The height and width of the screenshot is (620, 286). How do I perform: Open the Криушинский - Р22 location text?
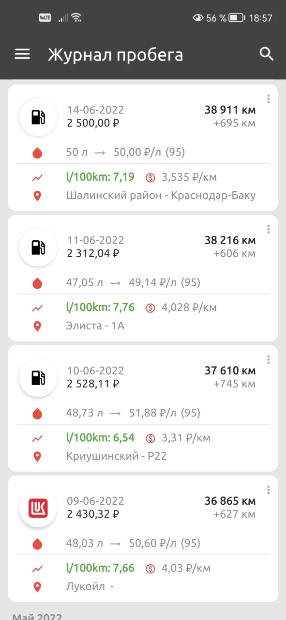coord(116,456)
